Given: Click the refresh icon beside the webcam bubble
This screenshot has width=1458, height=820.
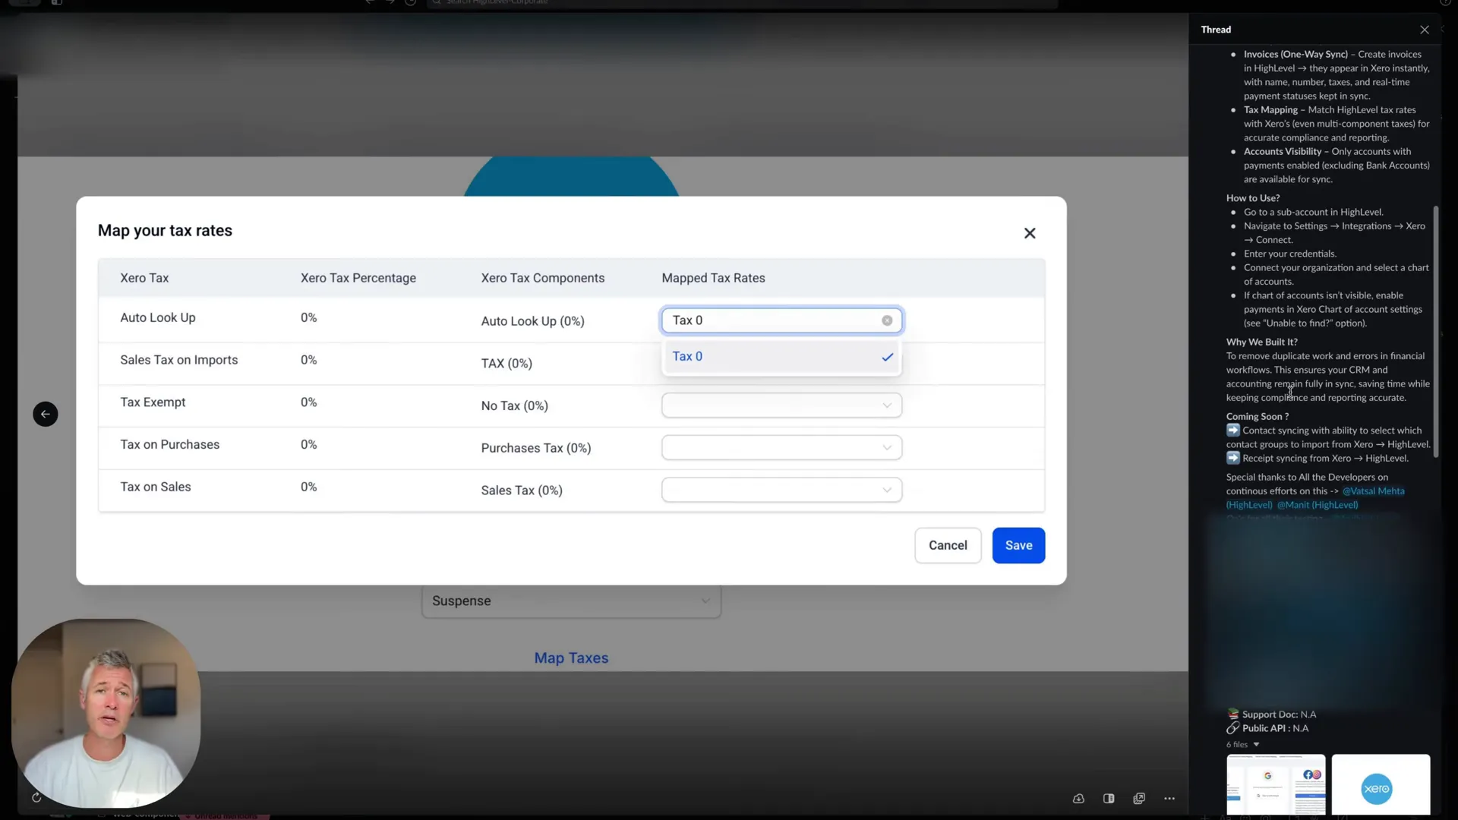Looking at the screenshot, I should [x=36, y=797].
